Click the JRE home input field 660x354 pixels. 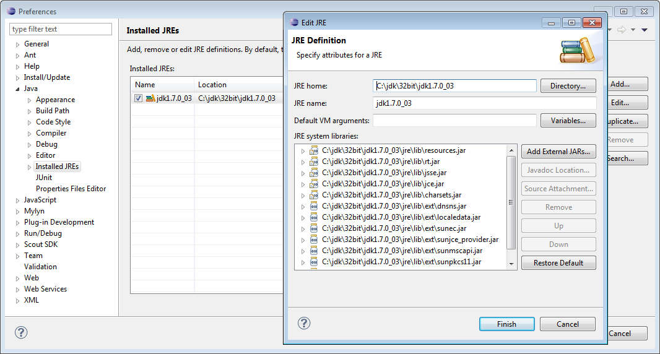[454, 86]
